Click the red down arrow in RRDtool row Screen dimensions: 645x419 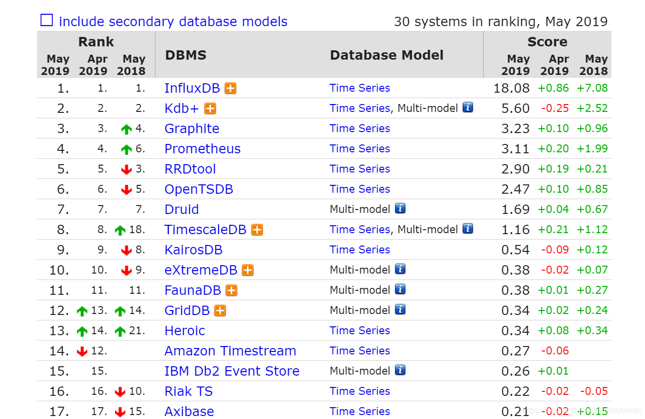pyautogui.click(x=126, y=170)
